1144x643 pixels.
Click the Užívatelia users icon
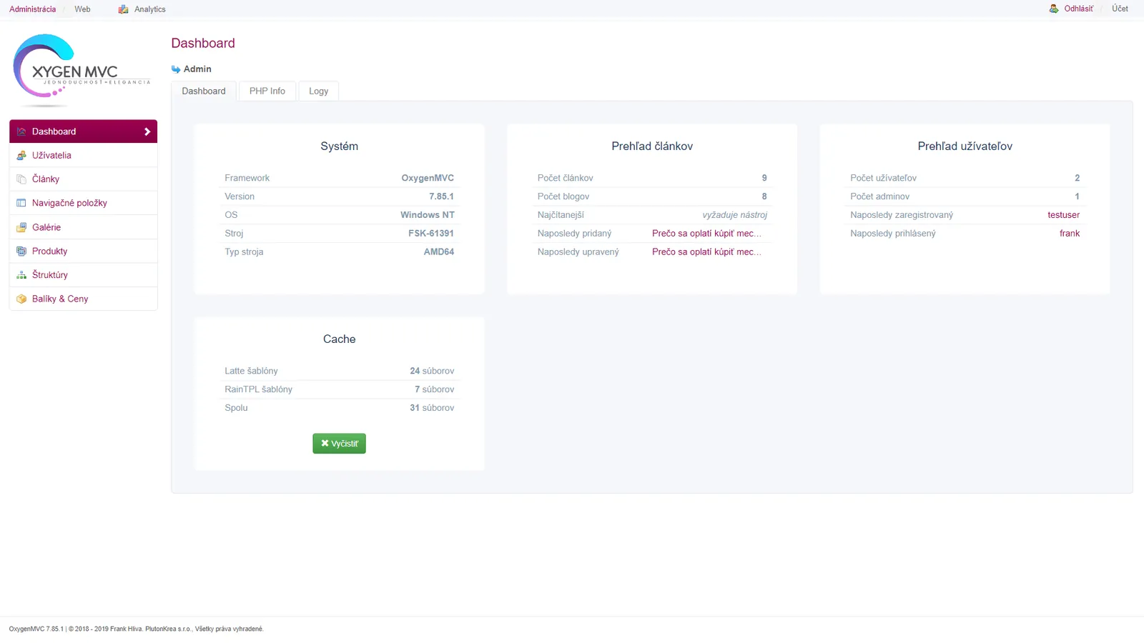click(21, 156)
